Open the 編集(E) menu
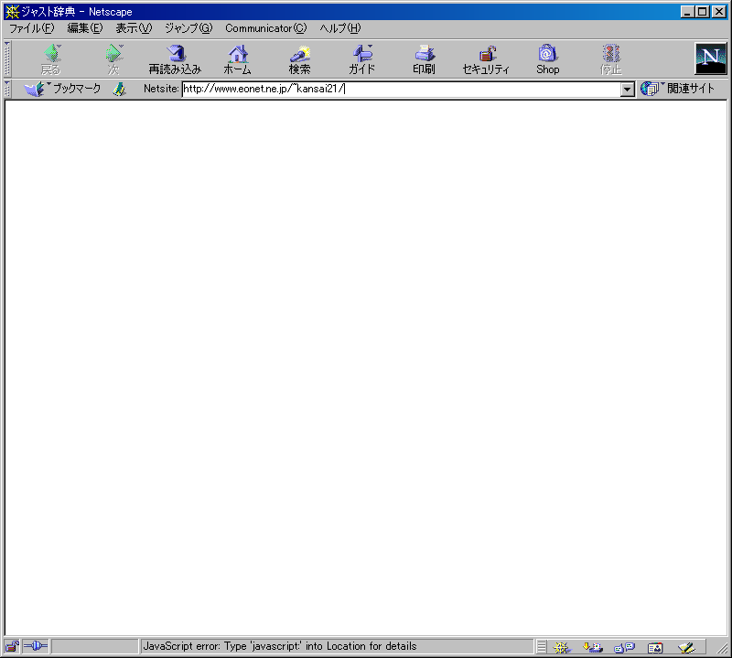 pyautogui.click(x=85, y=28)
